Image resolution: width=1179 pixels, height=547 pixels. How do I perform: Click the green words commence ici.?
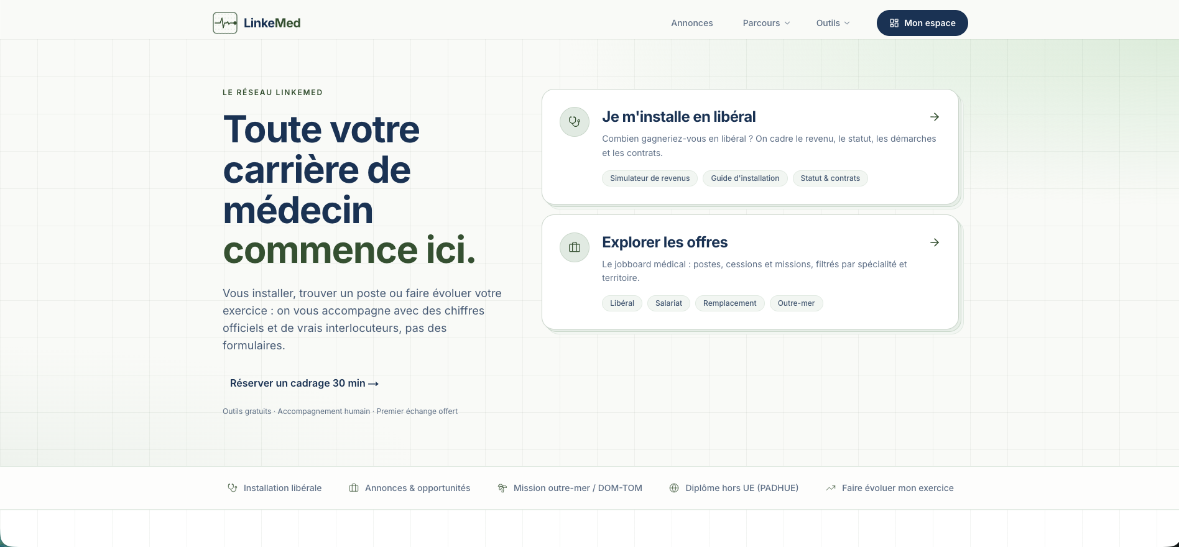click(x=349, y=251)
